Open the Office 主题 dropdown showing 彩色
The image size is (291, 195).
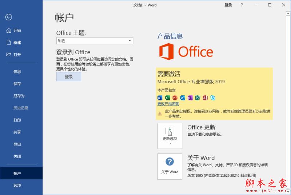(x=95, y=41)
